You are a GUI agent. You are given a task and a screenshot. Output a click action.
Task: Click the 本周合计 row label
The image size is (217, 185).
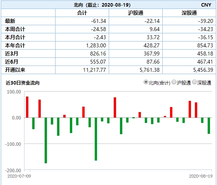(x=15, y=29)
